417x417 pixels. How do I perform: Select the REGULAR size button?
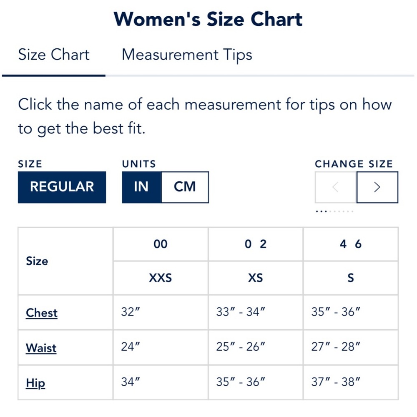[62, 187]
